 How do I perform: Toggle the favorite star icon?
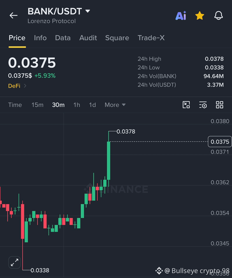point(199,16)
